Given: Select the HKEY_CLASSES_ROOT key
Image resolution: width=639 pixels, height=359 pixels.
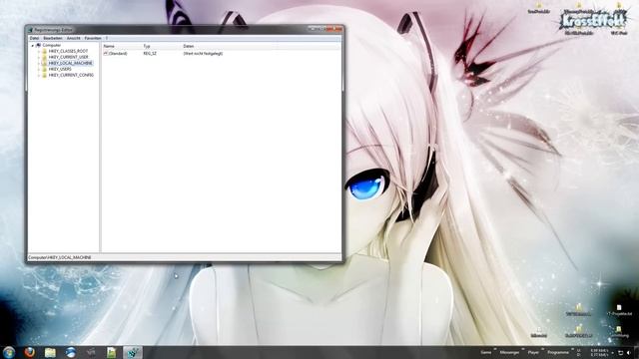Looking at the screenshot, I should [68, 51].
